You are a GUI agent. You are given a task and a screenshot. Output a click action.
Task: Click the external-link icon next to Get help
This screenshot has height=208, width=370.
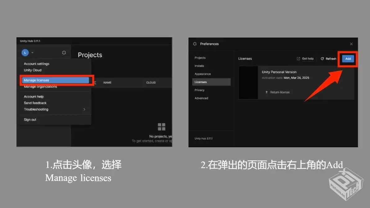pos(298,58)
